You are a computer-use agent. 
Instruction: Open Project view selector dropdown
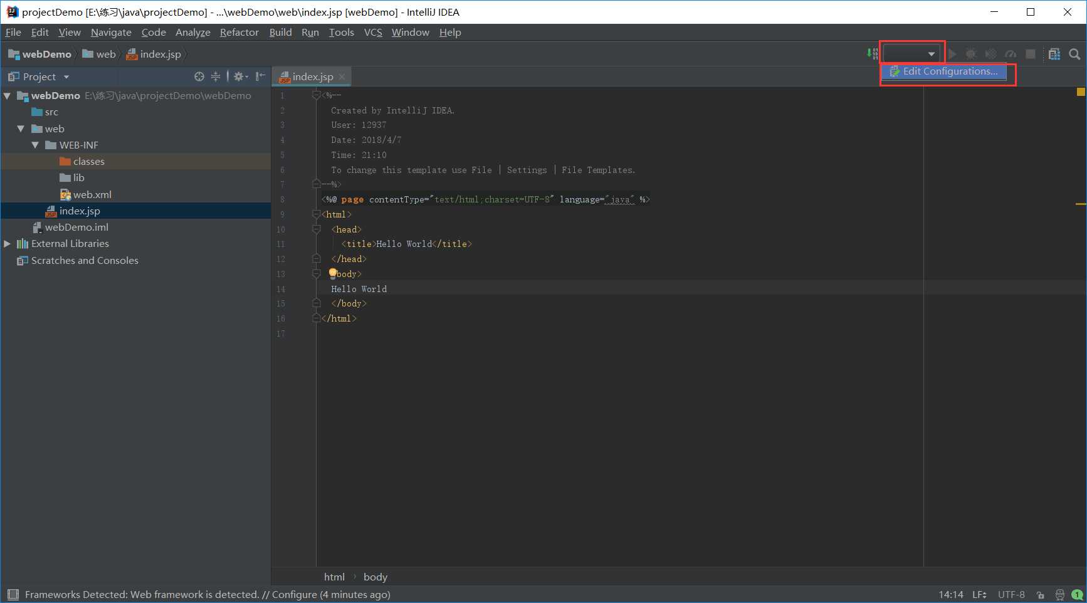tap(38, 76)
